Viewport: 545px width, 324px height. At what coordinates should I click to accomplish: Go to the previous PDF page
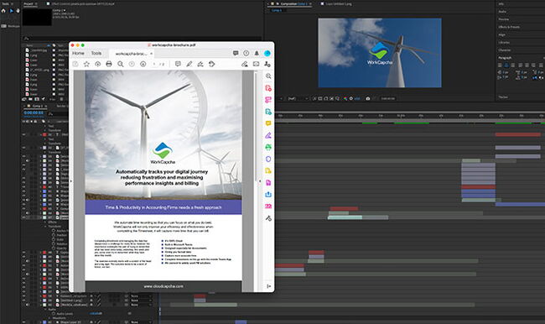point(132,64)
